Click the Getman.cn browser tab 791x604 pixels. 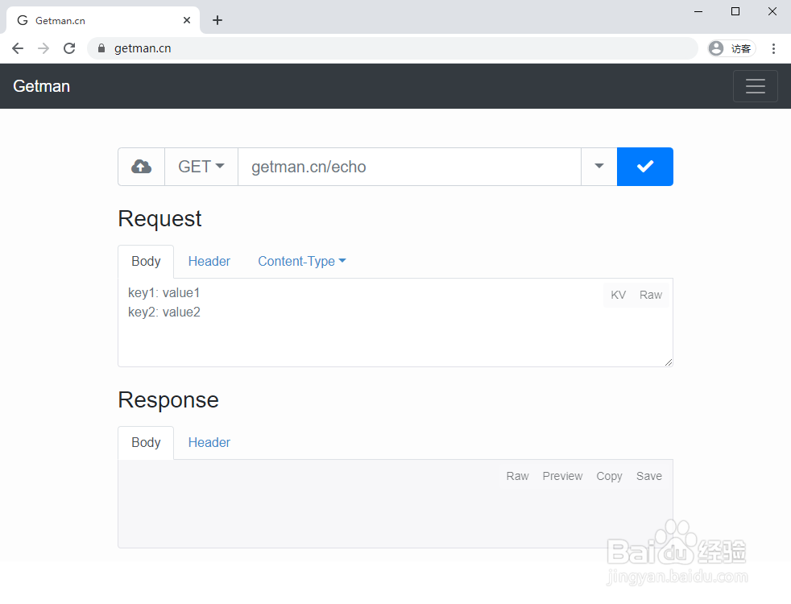[x=103, y=20]
